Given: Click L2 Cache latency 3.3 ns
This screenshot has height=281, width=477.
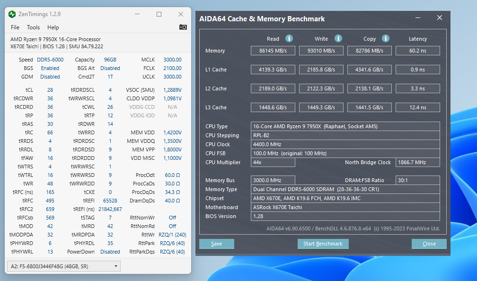Looking at the screenshot, I should pos(418,88).
